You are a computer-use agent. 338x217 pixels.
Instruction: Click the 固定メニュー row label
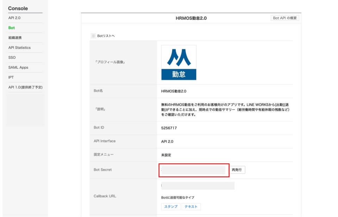click(x=104, y=154)
